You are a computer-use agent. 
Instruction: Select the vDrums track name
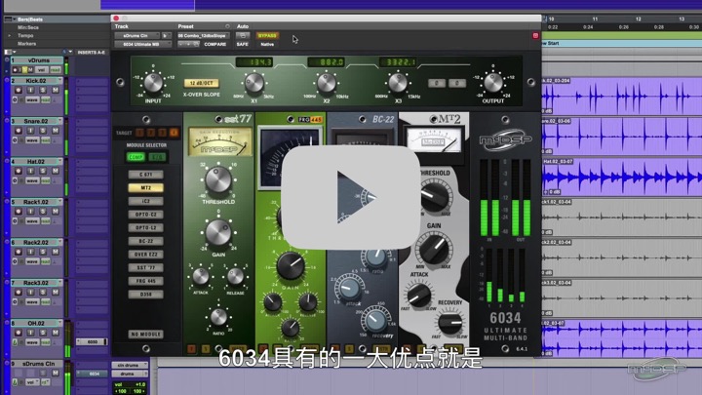click(38, 60)
